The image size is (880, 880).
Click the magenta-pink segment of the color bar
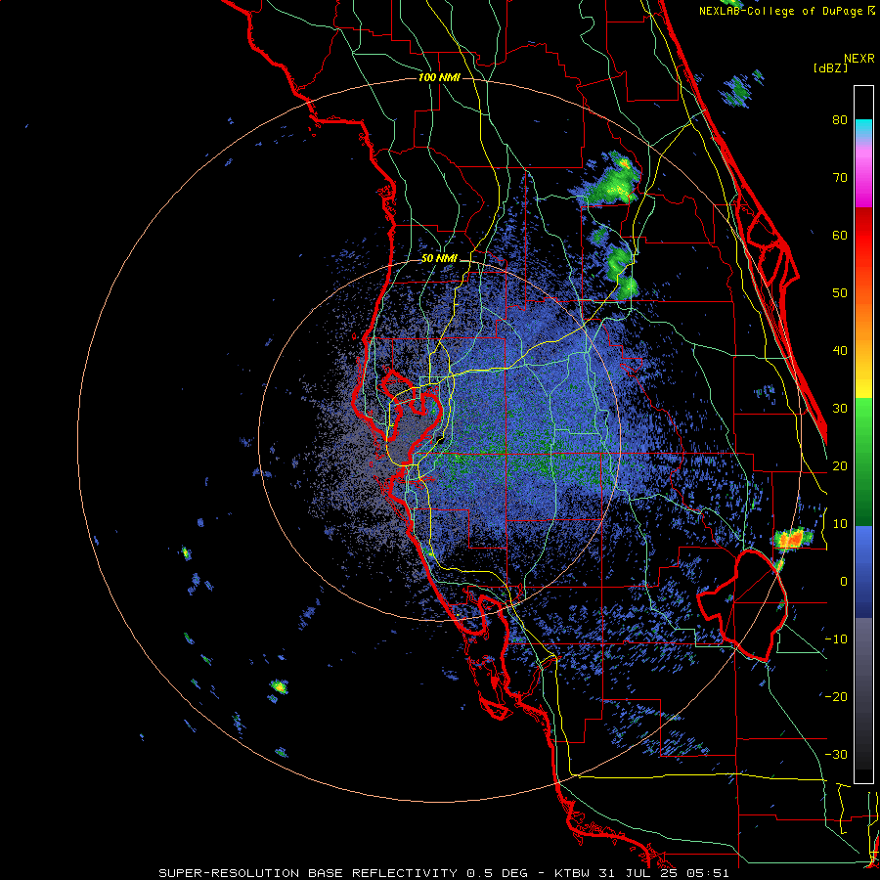point(863,177)
